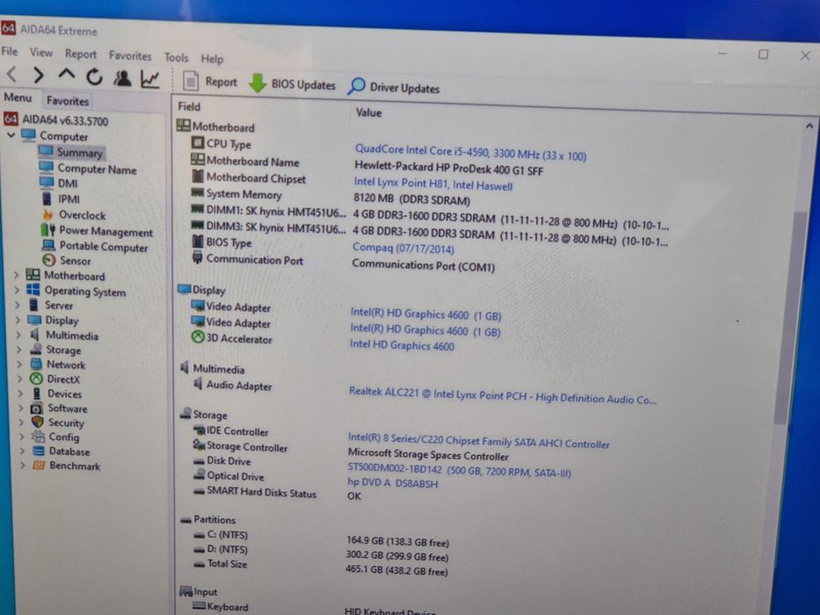820x615 pixels.
Task: Click the Report button in toolbar
Action: click(210, 82)
